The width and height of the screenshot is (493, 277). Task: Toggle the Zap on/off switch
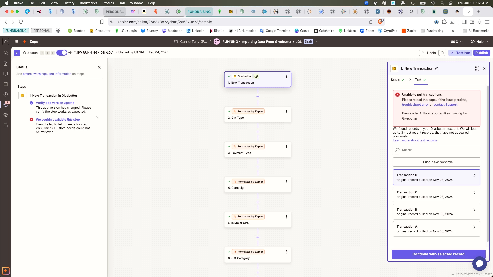pyautogui.click(x=62, y=53)
